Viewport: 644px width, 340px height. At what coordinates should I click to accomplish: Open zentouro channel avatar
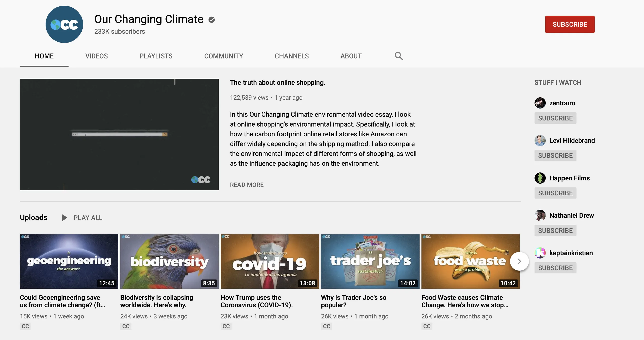[x=540, y=103]
